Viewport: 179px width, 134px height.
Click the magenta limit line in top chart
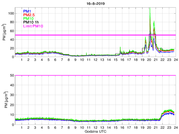(84, 35)
